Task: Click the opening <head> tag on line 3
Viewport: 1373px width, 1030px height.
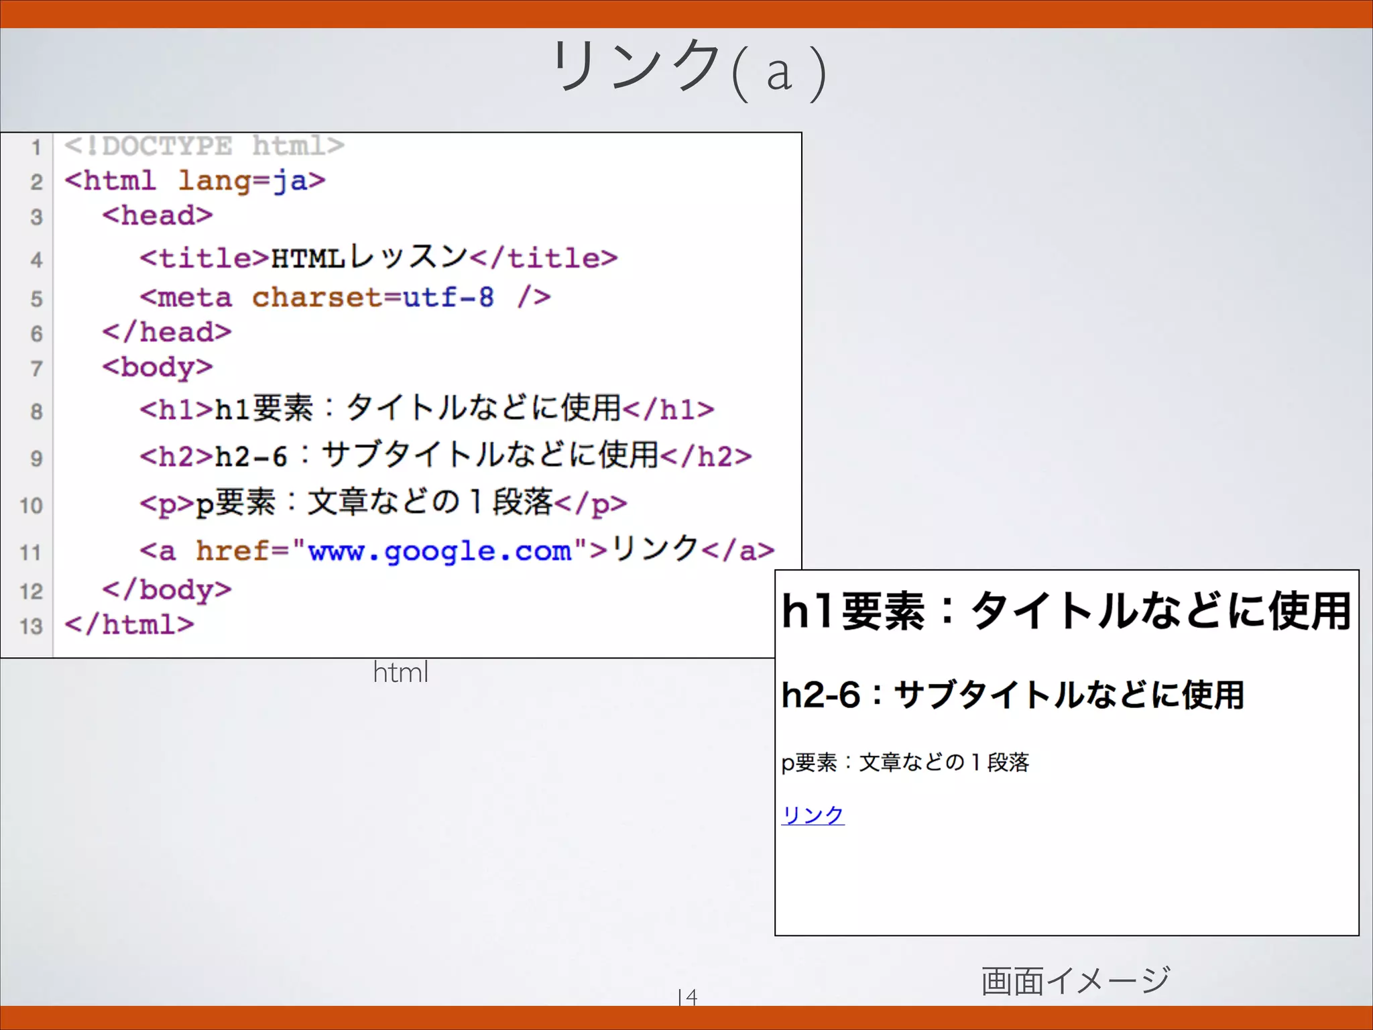Action: click(158, 215)
